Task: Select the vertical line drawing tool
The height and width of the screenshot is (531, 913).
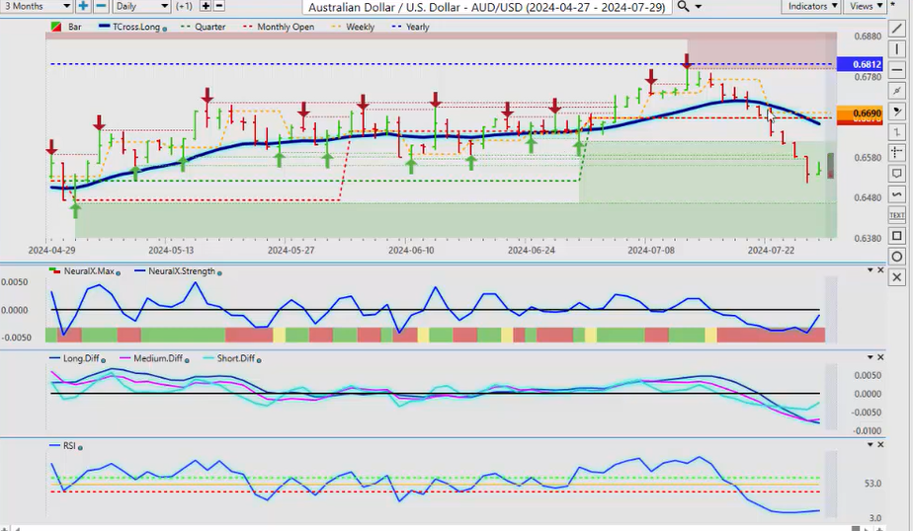Action: [x=897, y=48]
